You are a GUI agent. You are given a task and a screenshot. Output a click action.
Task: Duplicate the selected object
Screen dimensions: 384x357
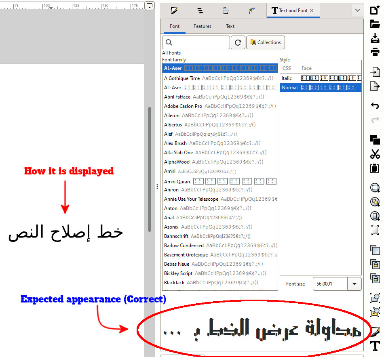click(x=375, y=250)
